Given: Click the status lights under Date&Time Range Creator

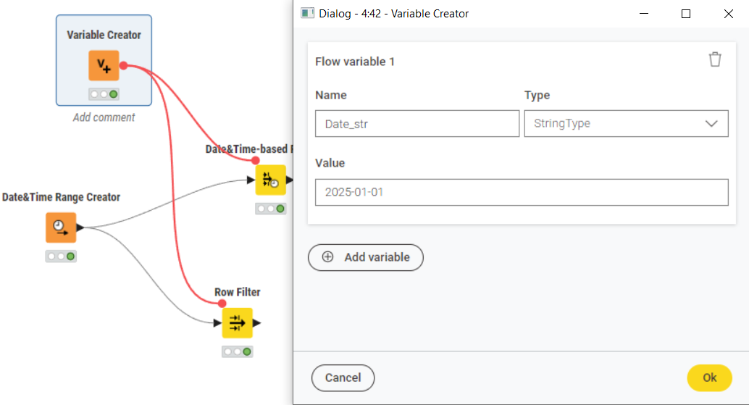Looking at the screenshot, I should tap(61, 256).
